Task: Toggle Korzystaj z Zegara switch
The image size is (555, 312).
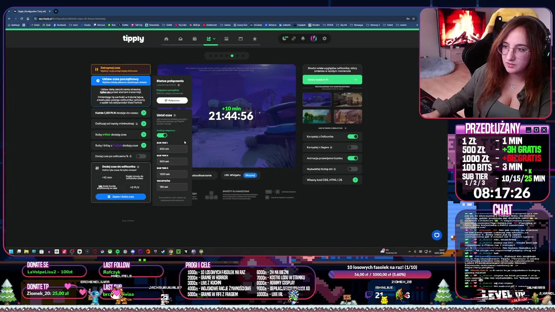Action: [353, 147]
